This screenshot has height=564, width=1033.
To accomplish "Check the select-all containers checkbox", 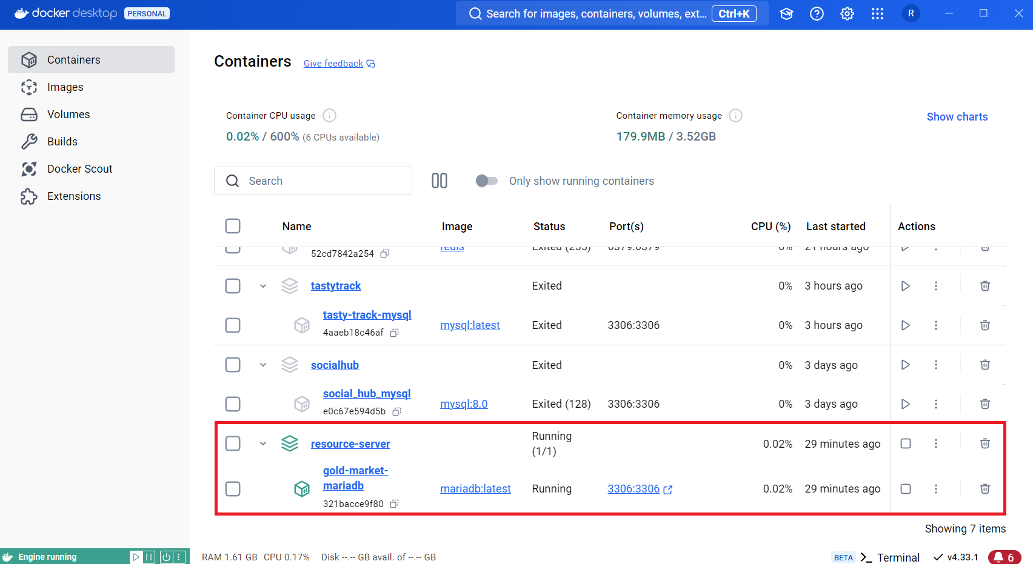I will 233,226.
